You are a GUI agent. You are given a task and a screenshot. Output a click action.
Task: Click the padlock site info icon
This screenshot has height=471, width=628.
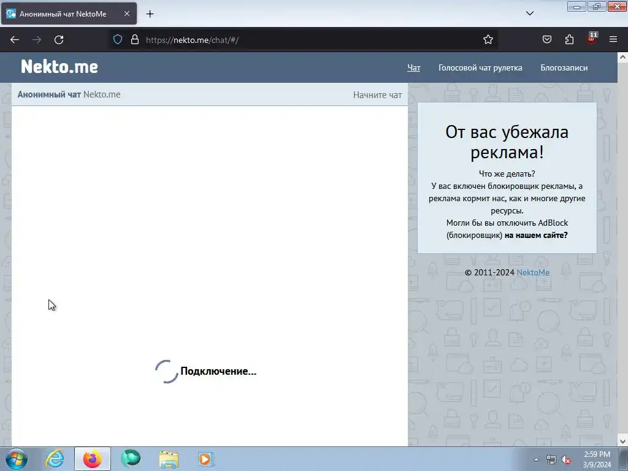pyautogui.click(x=135, y=39)
